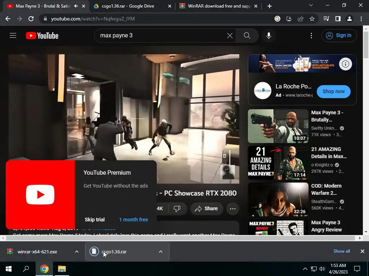Show hidden system tray icons

pos(305,269)
